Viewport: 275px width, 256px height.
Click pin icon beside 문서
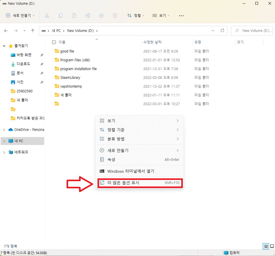tap(42, 73)
